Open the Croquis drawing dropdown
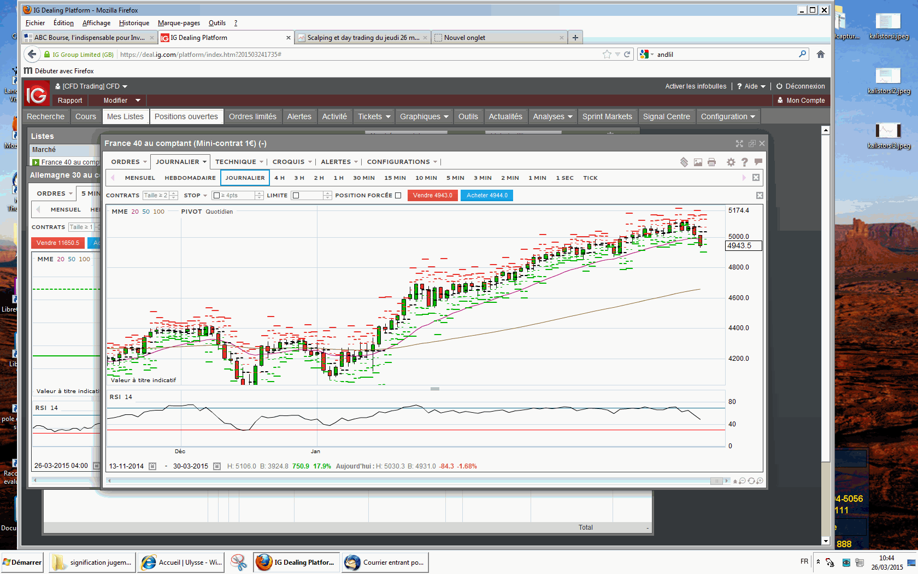 292,162
